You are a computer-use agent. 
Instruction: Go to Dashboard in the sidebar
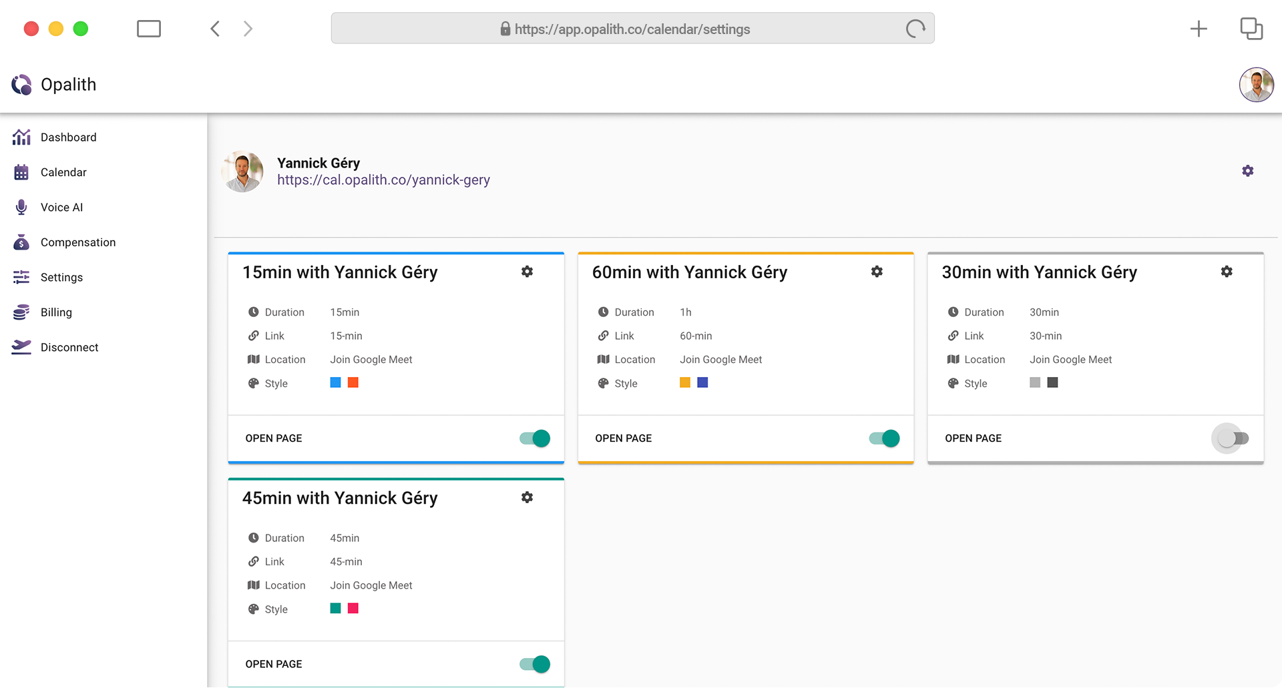(x=68, y=137)
